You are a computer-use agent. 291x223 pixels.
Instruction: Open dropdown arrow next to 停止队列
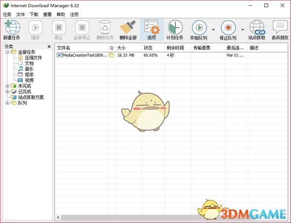242,30
